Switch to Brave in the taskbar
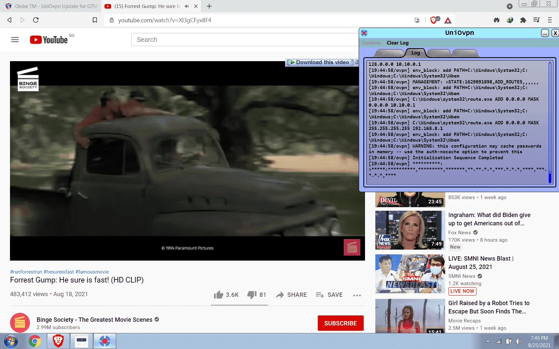 click(x=58, y=341)
